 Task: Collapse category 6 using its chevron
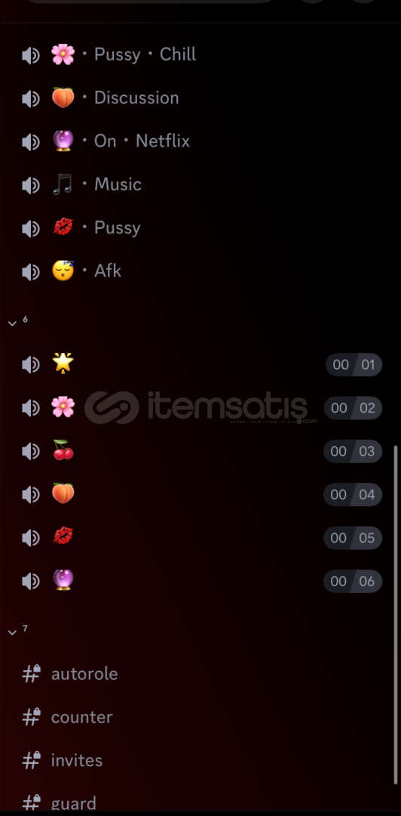(x=13, y=323)
